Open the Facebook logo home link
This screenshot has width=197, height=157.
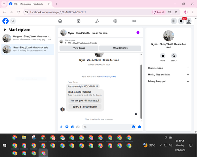(x=6, y=21)
